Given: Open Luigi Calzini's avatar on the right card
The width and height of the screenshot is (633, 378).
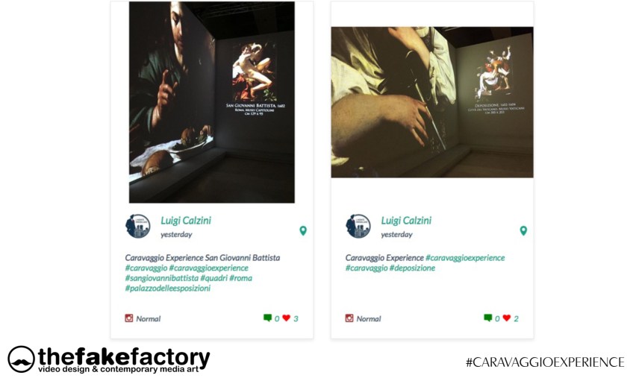Looking at the screenshot, I should tap(358, 226).
